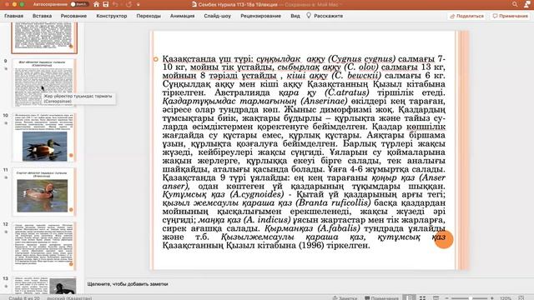This screenshot has width=534, height=300.
Task: Open the quick access toolbar customization arrow
Action: coord(139,5)
